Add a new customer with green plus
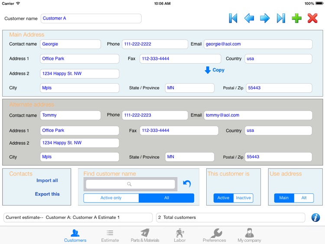 pos(297,18)
